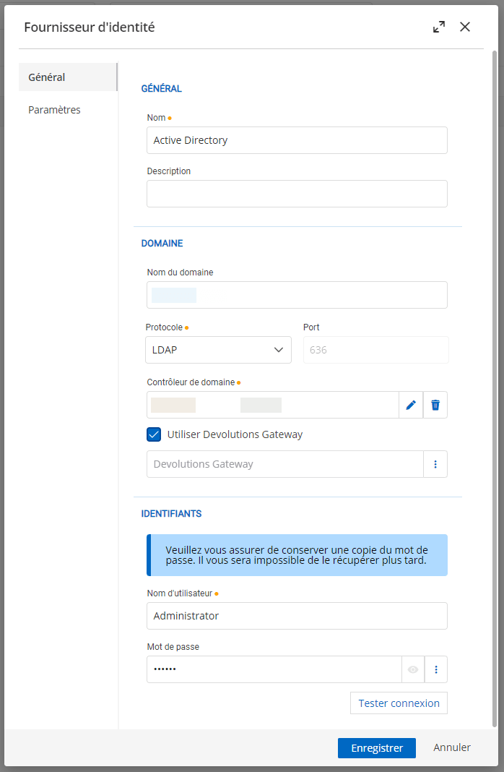
Task: Reveal password with the eye icon
Action: click(413, 669)
